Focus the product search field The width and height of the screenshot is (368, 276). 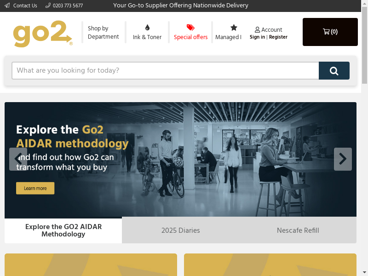point(166,71)
